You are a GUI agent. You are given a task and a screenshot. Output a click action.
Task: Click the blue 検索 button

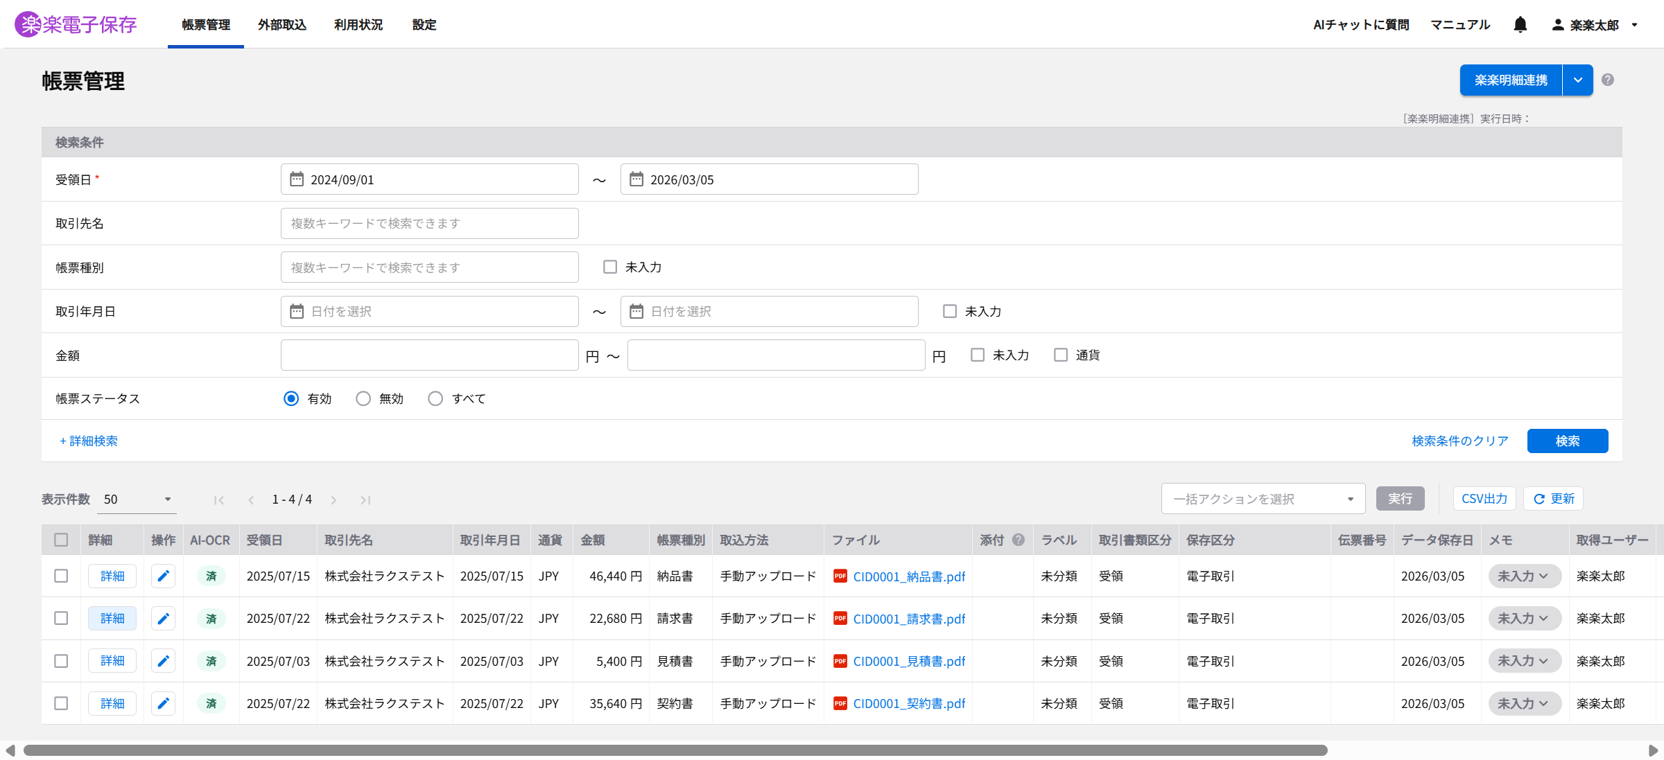[1567, 441]
